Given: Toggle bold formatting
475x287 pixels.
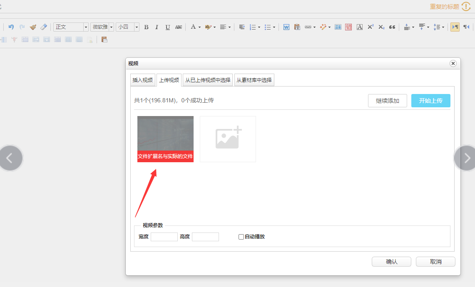Looking at the screenshot, I should coord(146,27).
